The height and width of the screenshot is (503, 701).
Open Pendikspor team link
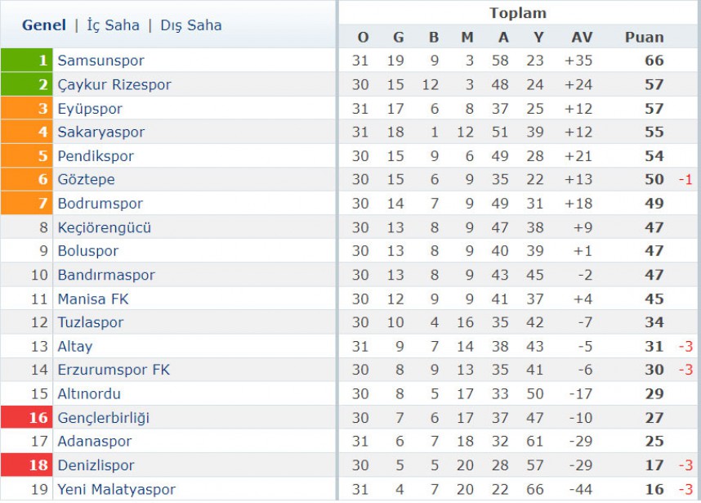pyautogui.click(x=96, y=156)
